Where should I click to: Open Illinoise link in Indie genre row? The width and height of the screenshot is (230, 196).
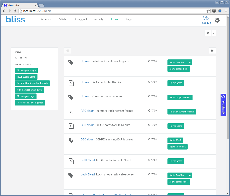pos(86,62)
